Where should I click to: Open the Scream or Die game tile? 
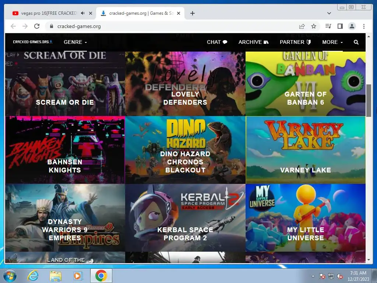point(65,84)
